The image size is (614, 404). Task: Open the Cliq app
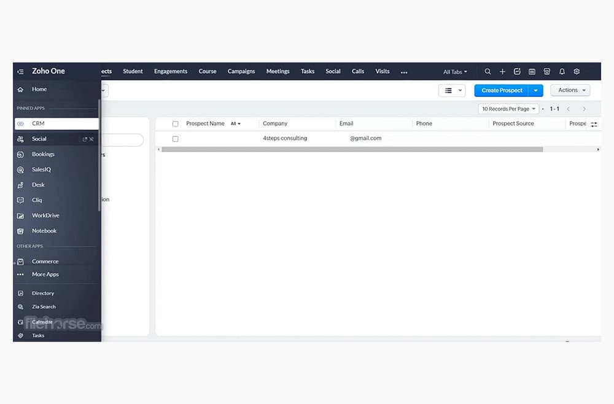37,200
